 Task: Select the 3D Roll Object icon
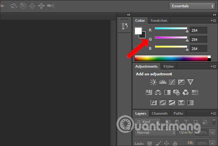(x=23, y=6)
